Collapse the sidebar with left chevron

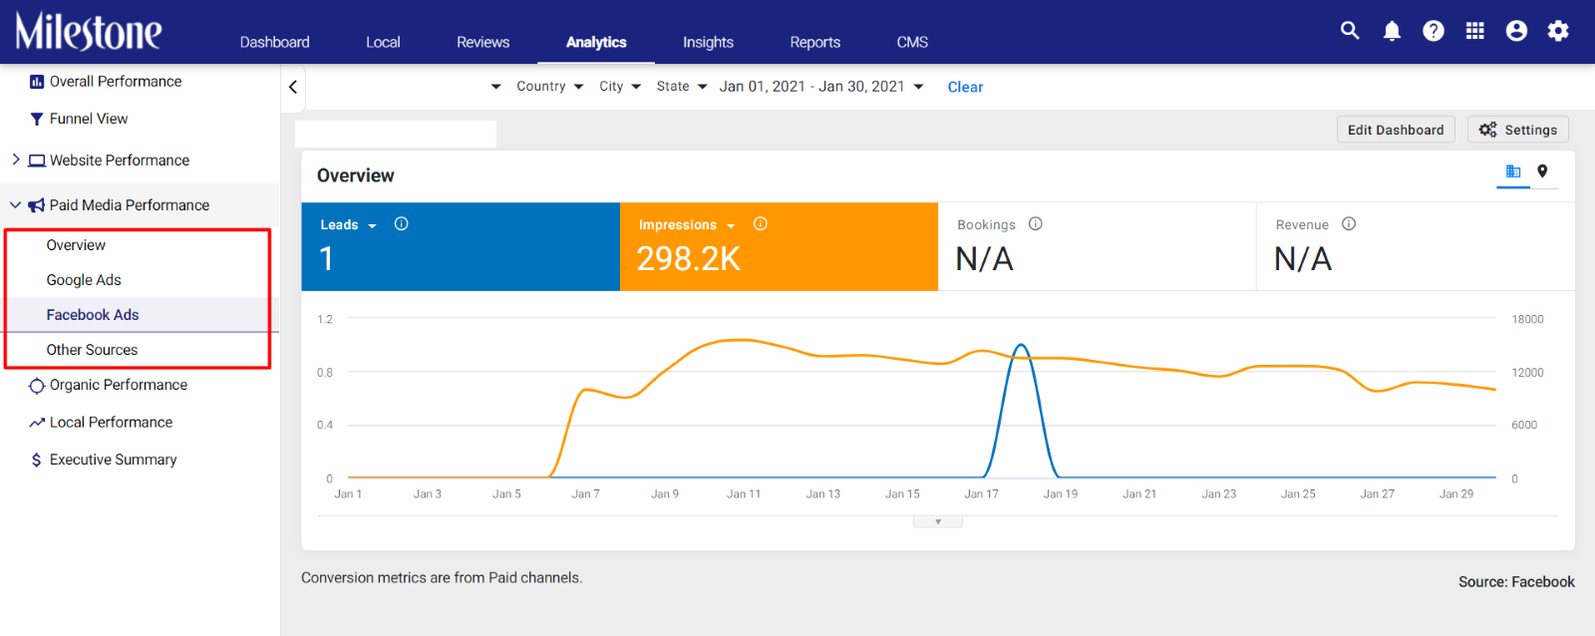(x=293, y=87)
